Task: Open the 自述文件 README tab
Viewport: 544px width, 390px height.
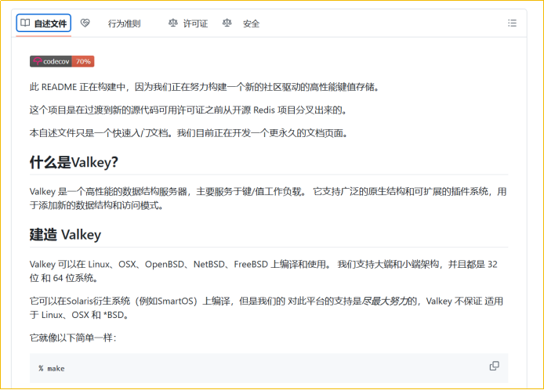Action: tap(44, 23)
